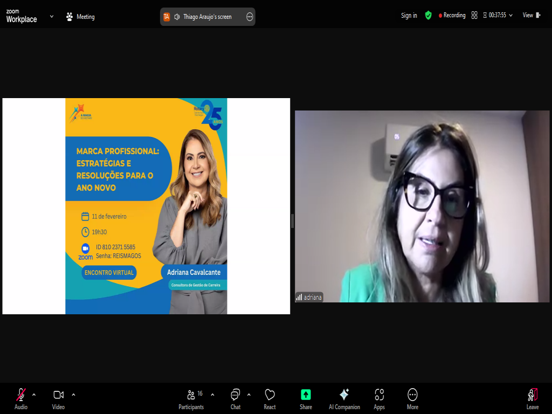The image size is (552, 414).
Task: Unmute microphone with the Audio button
Action: [x=21, y=398]
